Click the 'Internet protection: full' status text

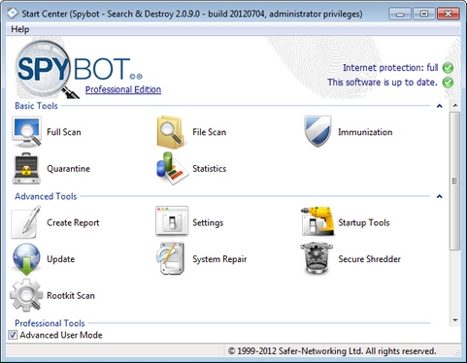tap(390, 68)
